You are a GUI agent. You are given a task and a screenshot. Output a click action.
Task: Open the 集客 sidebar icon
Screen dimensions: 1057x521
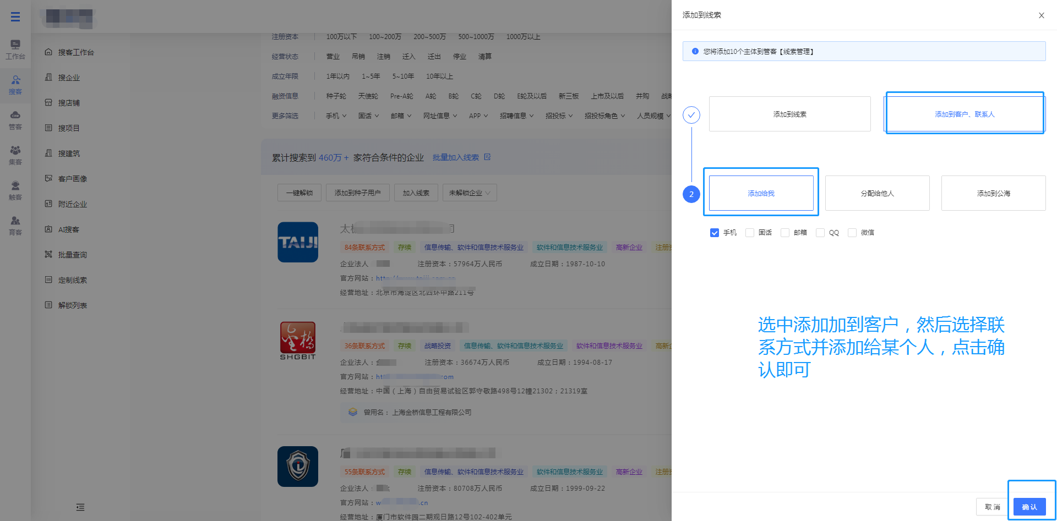pyautogui.click(x=15, y=155)
